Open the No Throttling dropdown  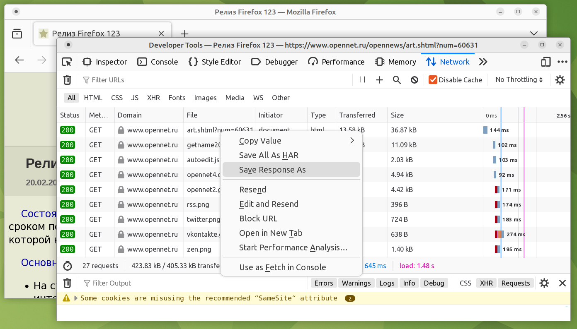[x=519, y=80]
